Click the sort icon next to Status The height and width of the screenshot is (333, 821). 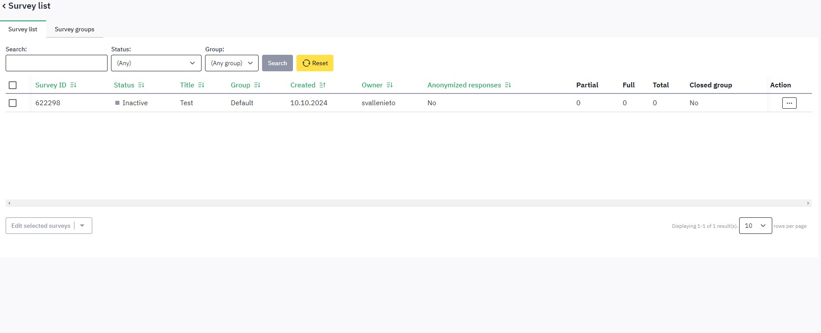pos(141,85)
